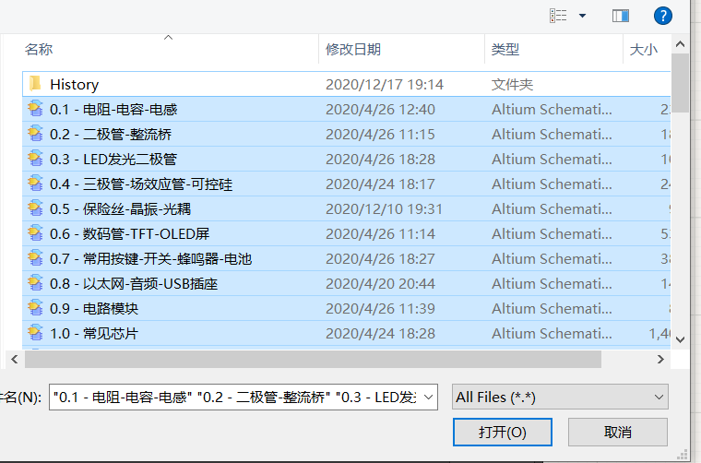
Task: Click inside the filename input field
Action: point(231,398)
